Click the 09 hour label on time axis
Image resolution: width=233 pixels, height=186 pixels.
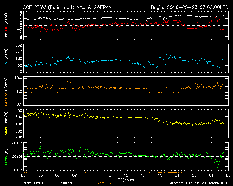75,175
